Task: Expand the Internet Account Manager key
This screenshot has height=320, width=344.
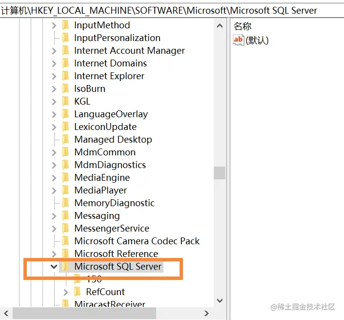Action: click(54, 51)
